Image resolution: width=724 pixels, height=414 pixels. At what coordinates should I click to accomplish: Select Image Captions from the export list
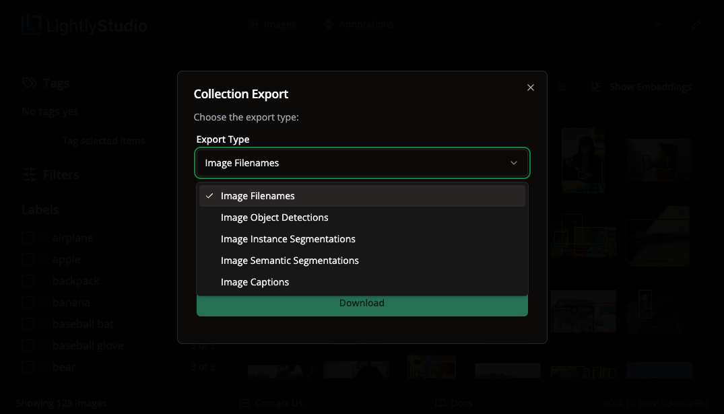click(255, 282)
